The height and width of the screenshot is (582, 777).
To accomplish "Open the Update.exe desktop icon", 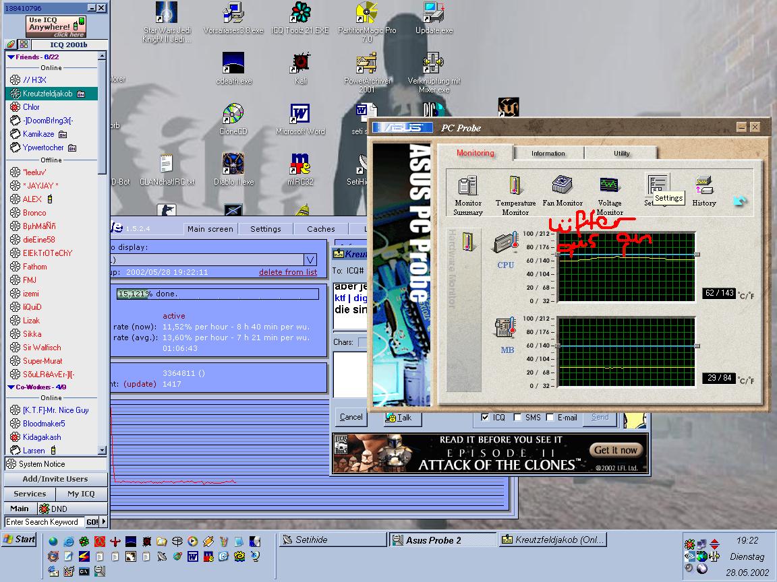I will click(434, 18).
